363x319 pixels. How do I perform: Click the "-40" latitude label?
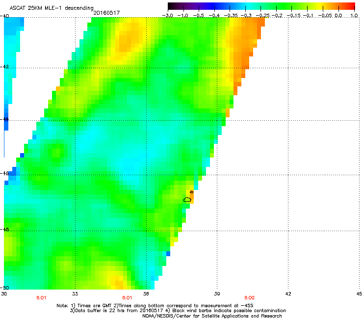(x=4, y=16)
